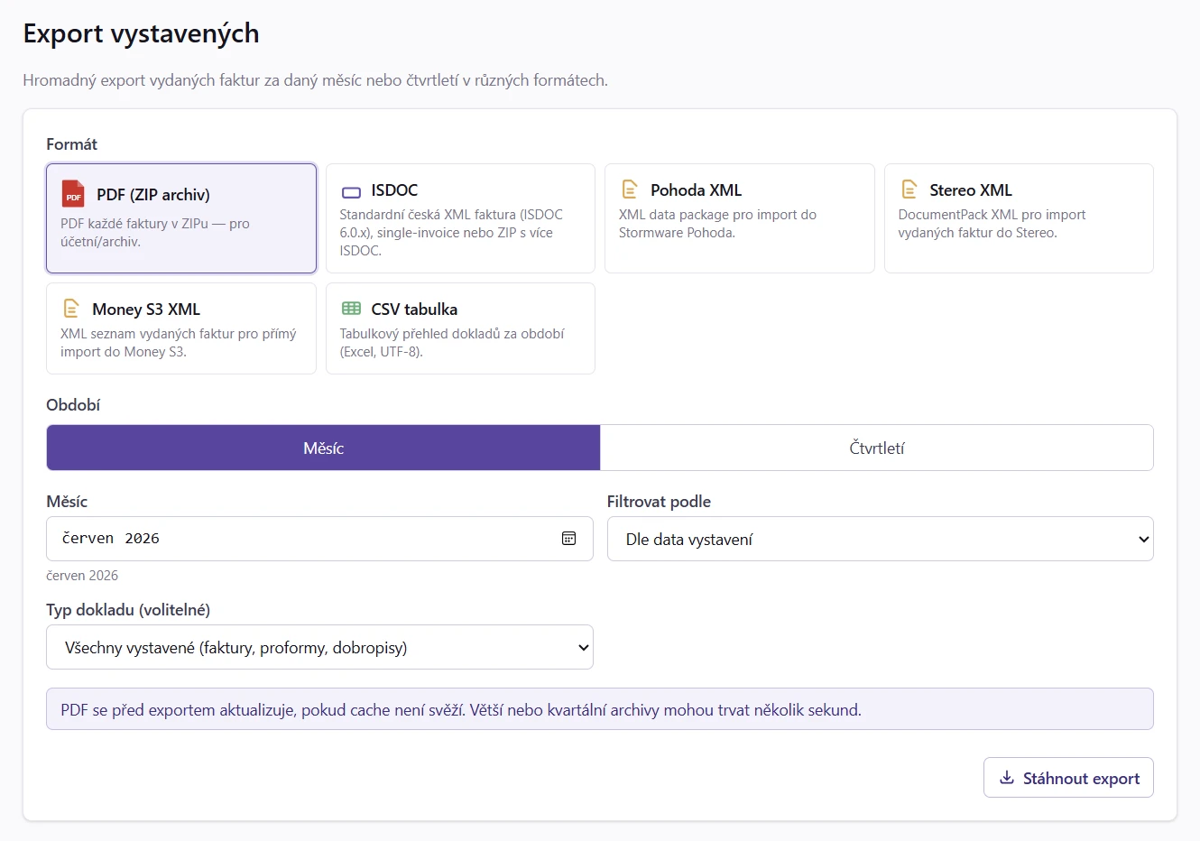The height and width of the screenshot is (841, 1200).
Task: Open the calendar picker icon in Měsíc field
Action: pos(568,538)
